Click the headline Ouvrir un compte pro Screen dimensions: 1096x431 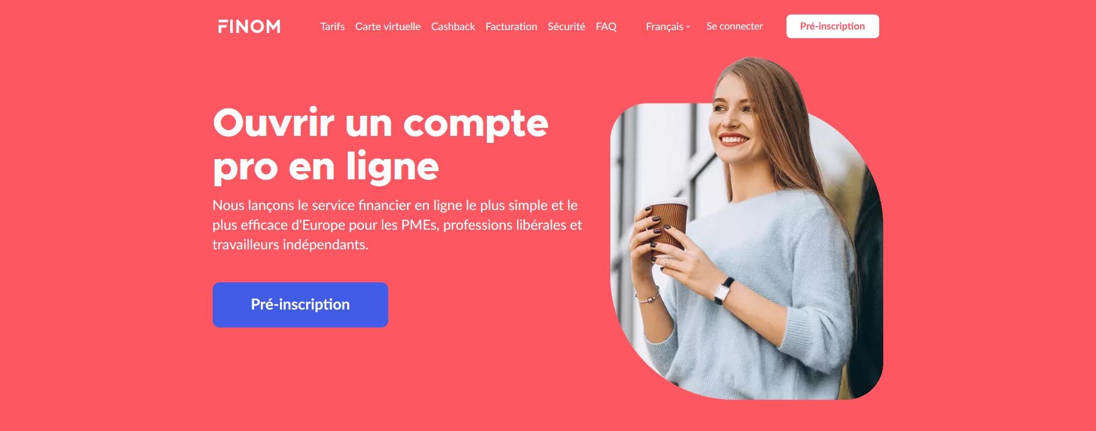click(x=380, y=144)
